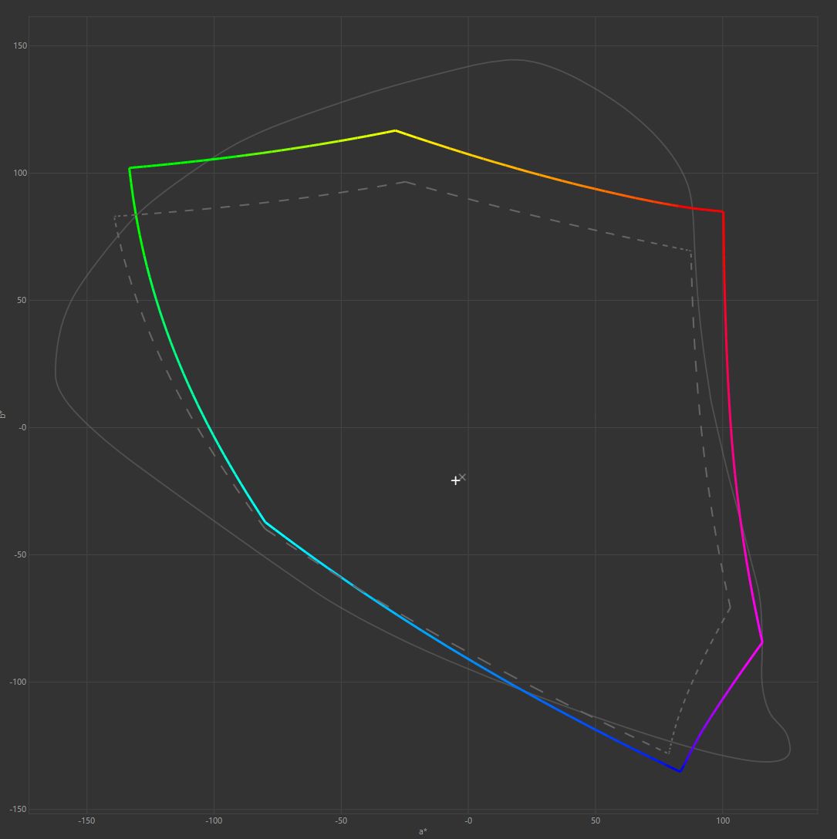
Task: Click the bottom blue corner of dashed gamut
Action: 668,753
